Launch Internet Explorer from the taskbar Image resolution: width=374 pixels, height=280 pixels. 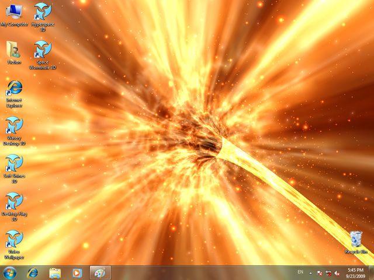tap(33, 273)
